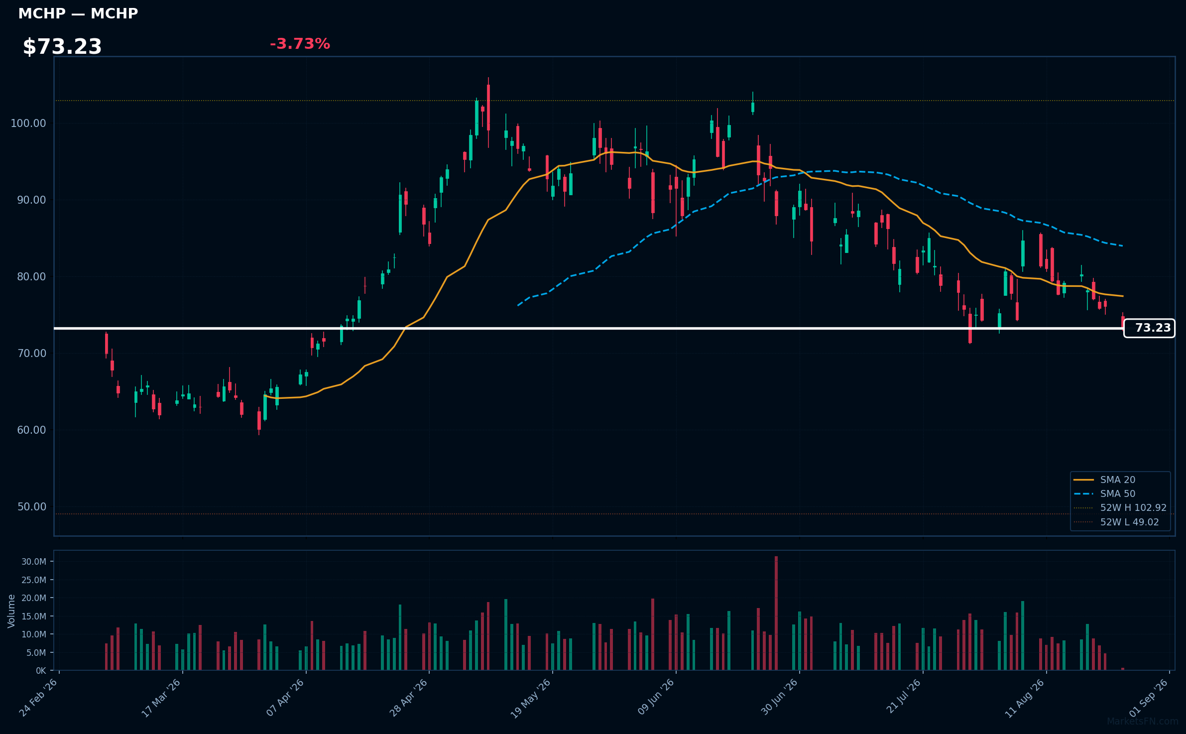Click the 70.00 price axis label
Viewport: 1186px width, 734px height.
tap(31, 353)
